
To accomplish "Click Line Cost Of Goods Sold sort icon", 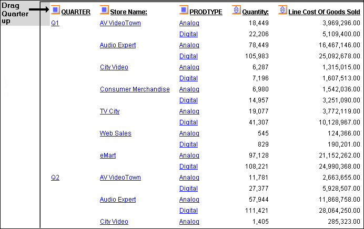I will [282, 10].
